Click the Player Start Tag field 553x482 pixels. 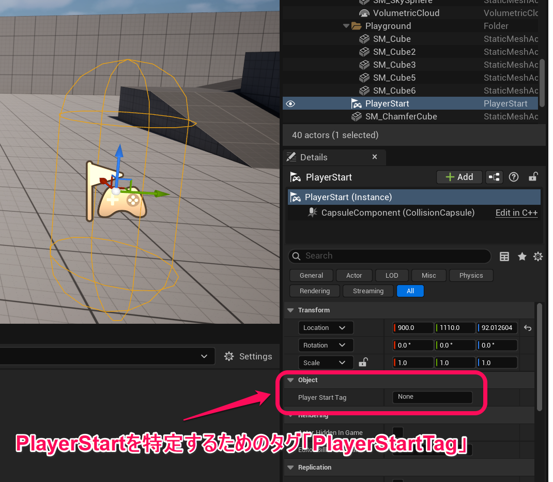pyautogui.click(x=433, y=397)
